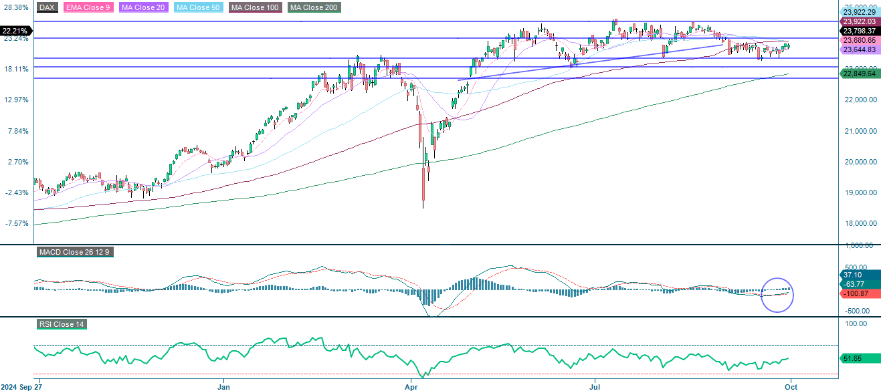Select the MA Close 50 indicator label
881x391 pixels.
(x=200, y=9)
